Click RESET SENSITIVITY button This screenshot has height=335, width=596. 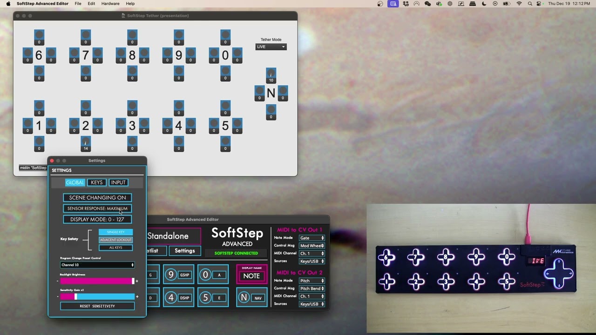pos(97,306)
